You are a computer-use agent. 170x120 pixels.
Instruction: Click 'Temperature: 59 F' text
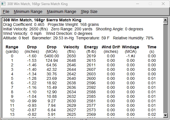93,38
